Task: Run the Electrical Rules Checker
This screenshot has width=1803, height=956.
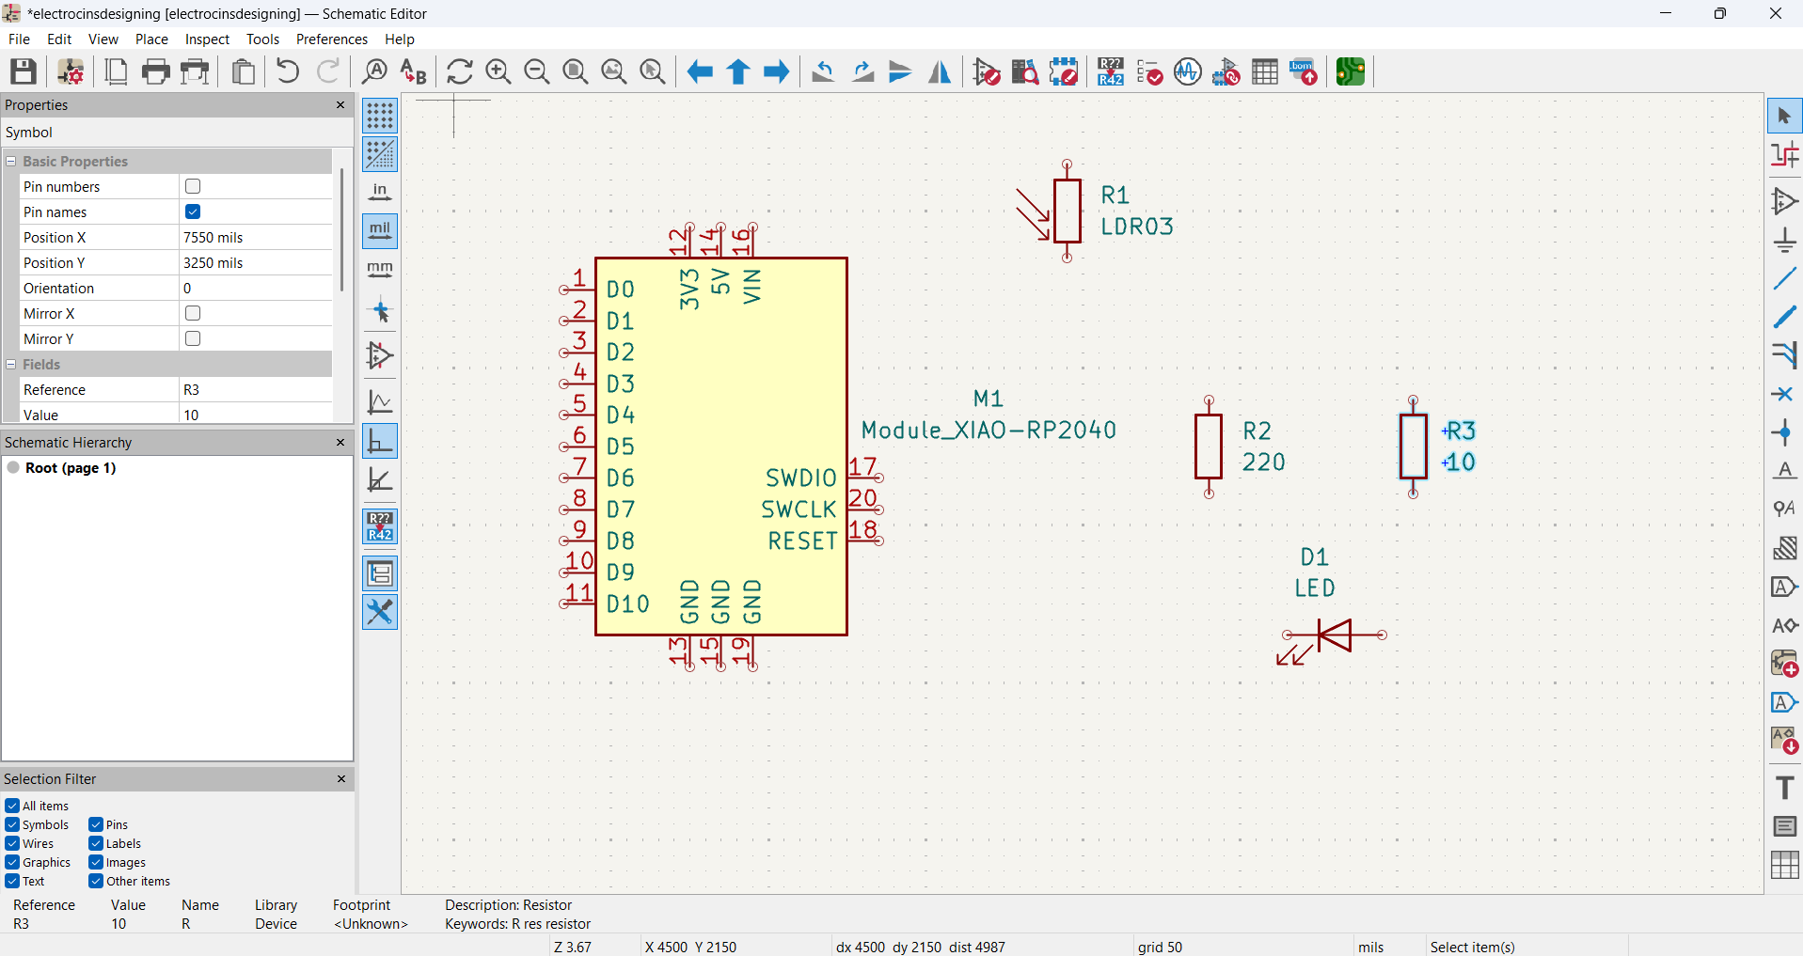Action: [x=1149, y=71]
